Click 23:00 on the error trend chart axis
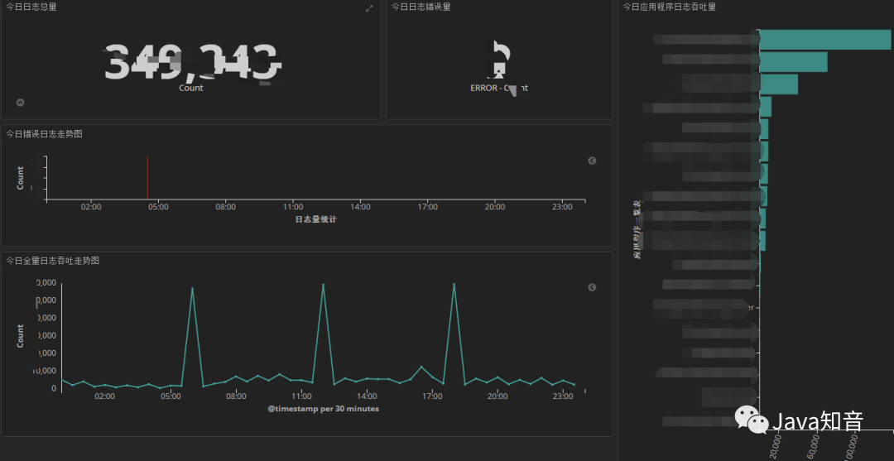The width and height of the screenshot is (894, 461). [x=563, y=207]
